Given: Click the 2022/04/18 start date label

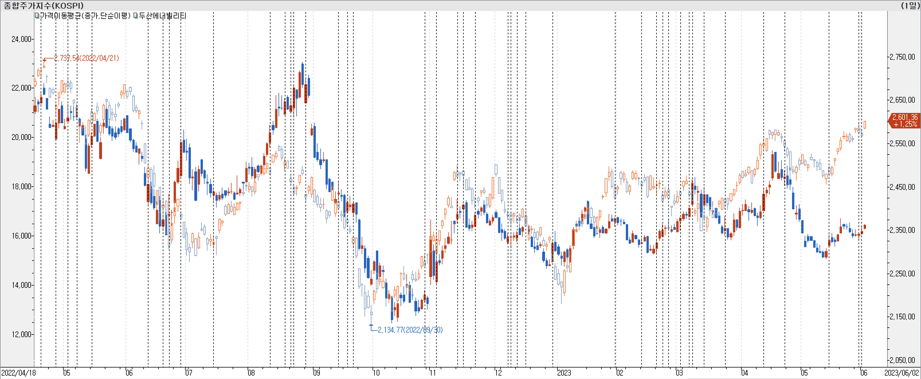Looking at the screenshot, I should click(19, 373).
